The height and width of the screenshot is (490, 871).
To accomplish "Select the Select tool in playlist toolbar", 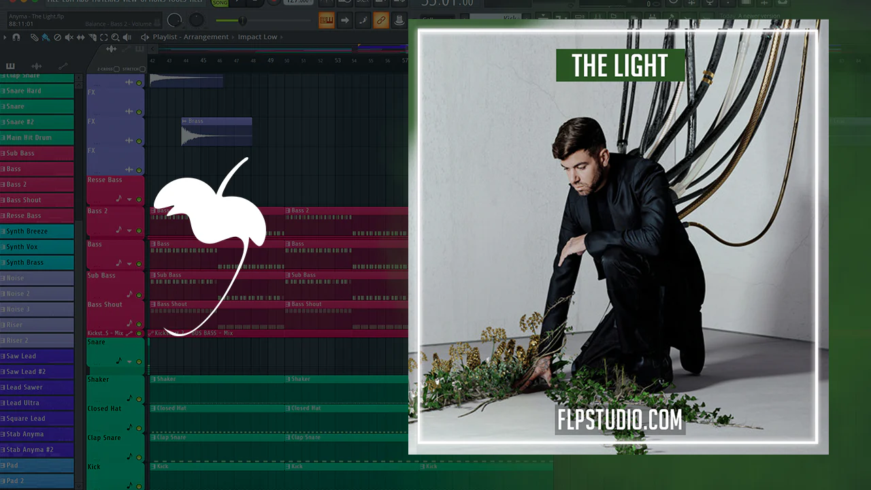I will [x=103, y=37].
